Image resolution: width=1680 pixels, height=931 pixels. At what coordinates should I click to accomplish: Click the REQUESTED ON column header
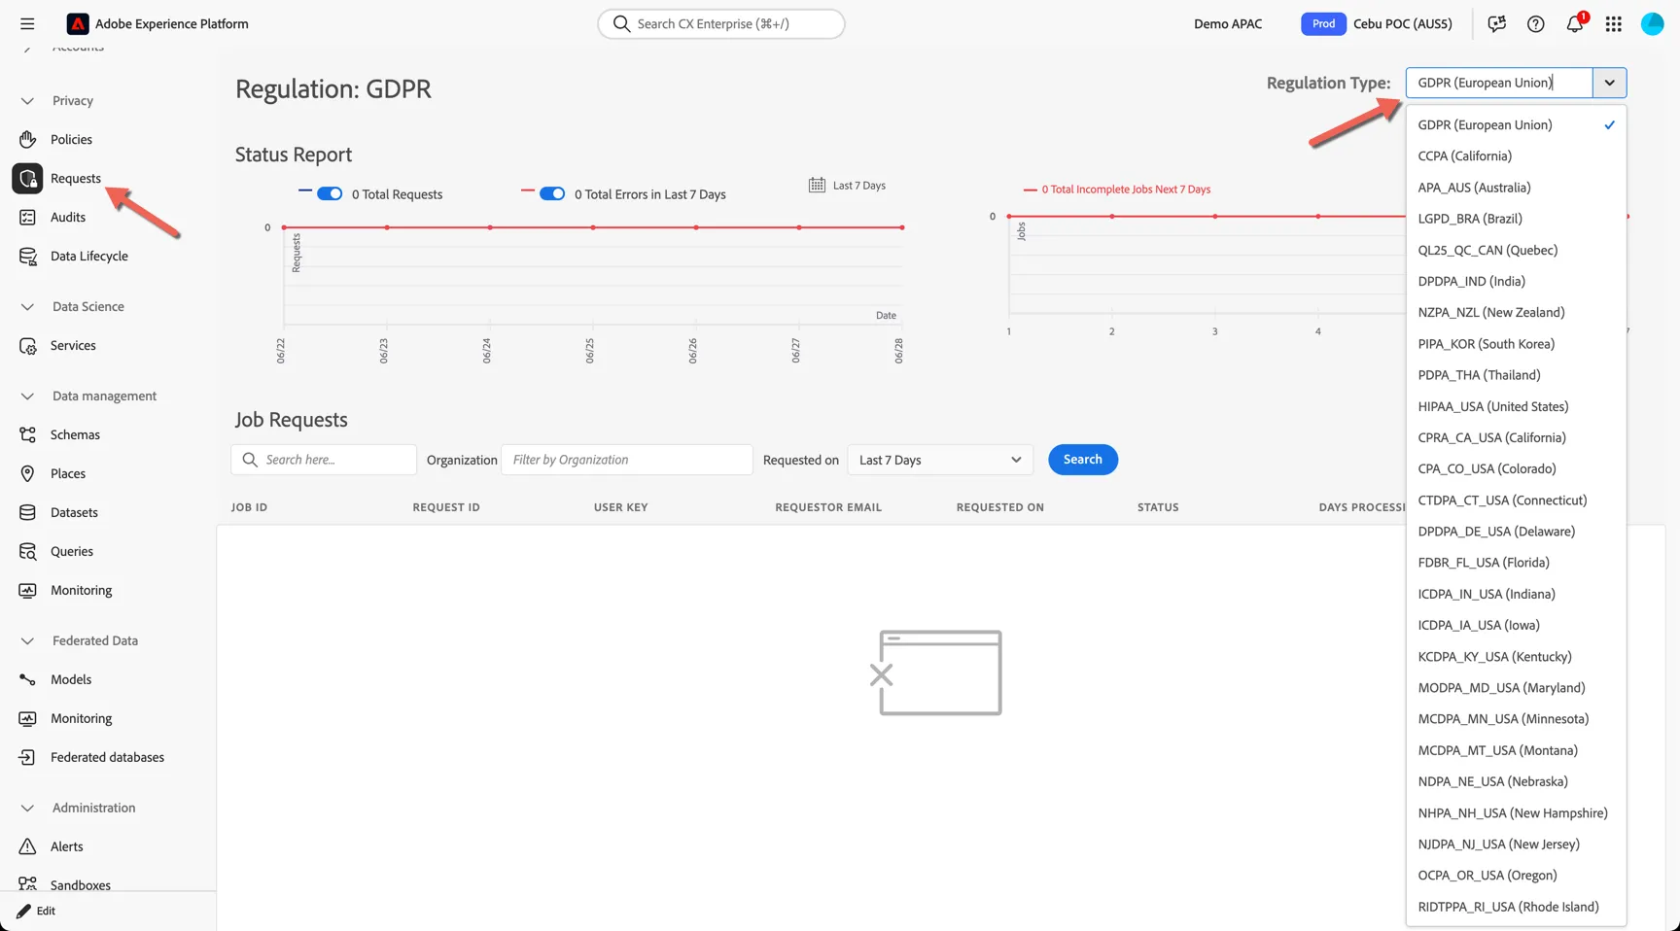(x=999, y=507)
